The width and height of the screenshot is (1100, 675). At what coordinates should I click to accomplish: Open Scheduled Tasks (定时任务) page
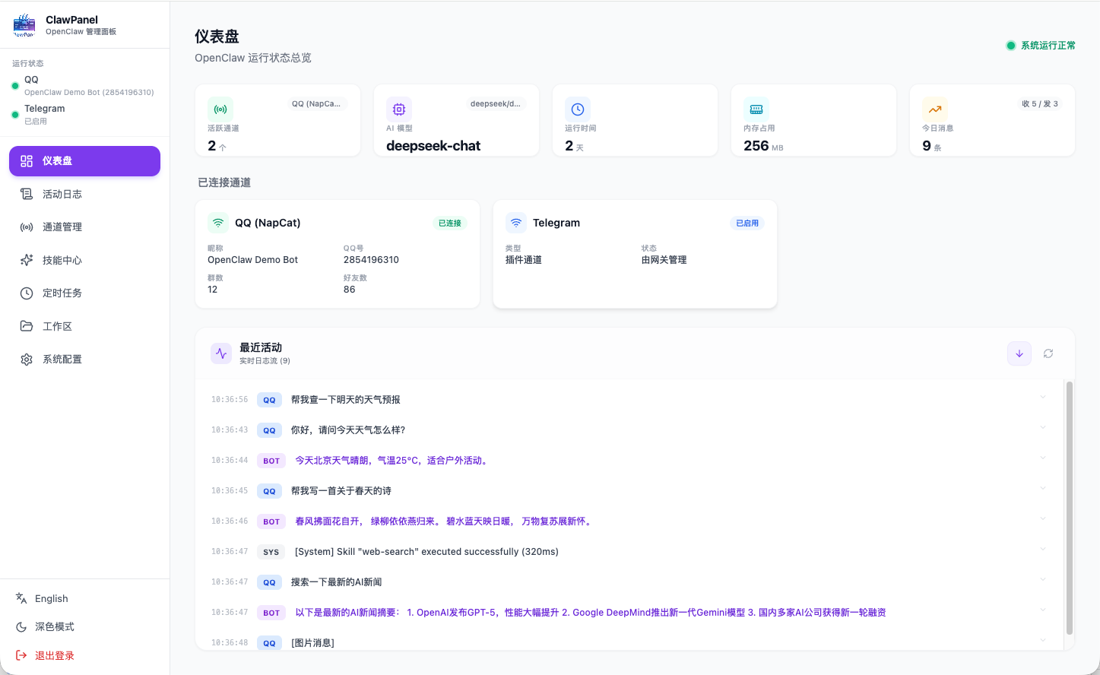click(x=62, y=293)
